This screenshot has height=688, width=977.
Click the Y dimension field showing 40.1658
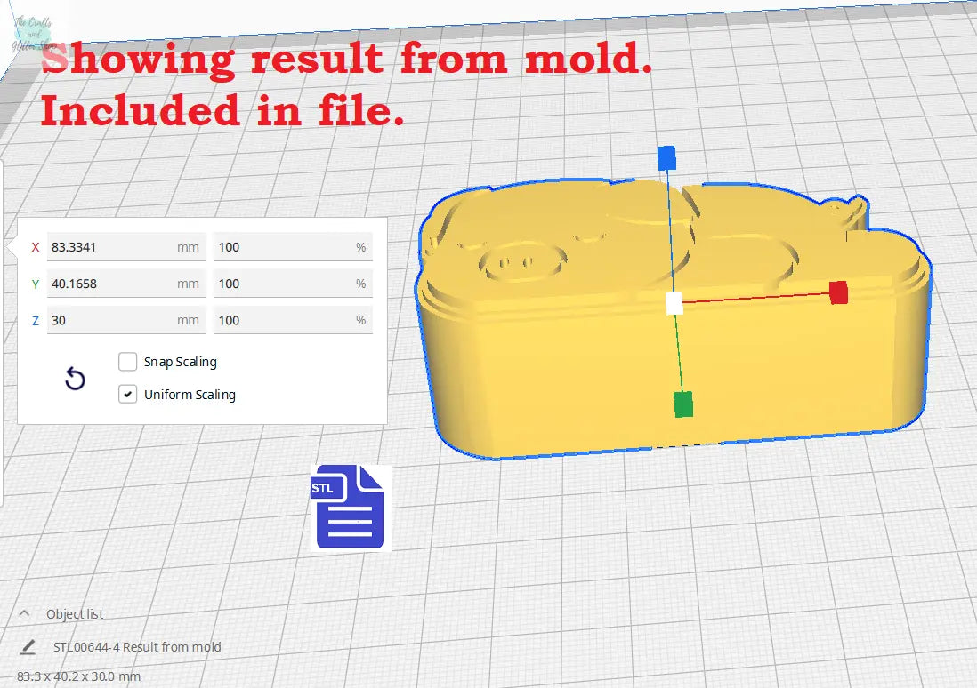tap(111, 284)
